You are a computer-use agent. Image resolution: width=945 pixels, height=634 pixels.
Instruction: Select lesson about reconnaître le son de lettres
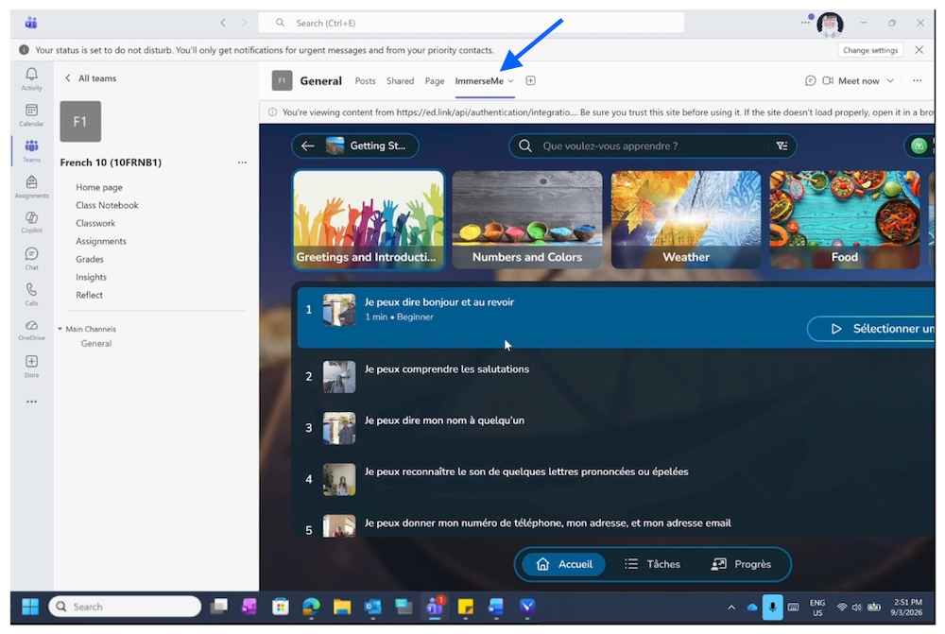coord(615,479)
